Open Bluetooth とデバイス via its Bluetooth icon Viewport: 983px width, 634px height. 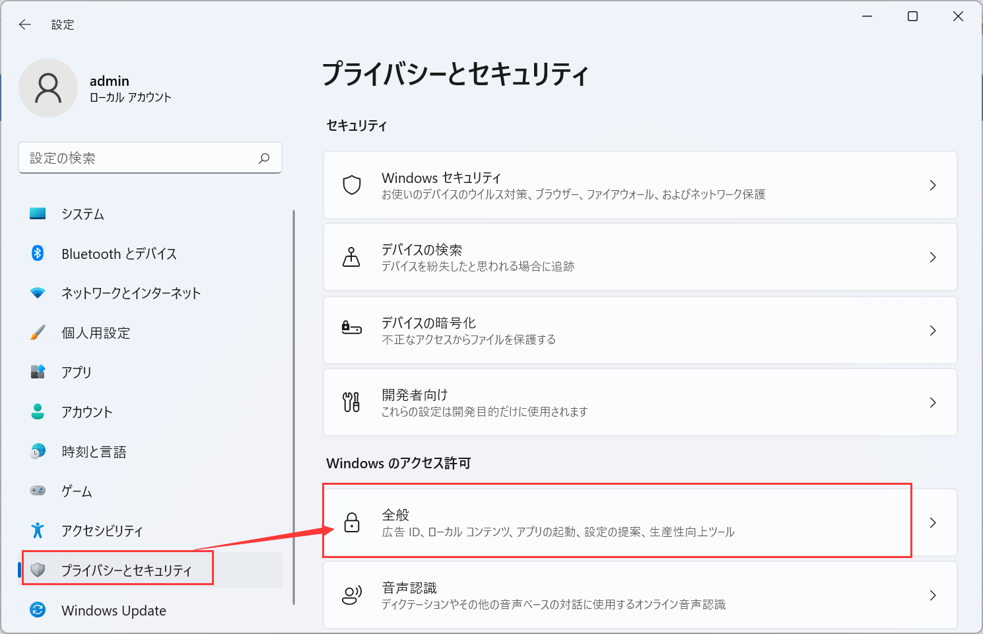(38, 253)
